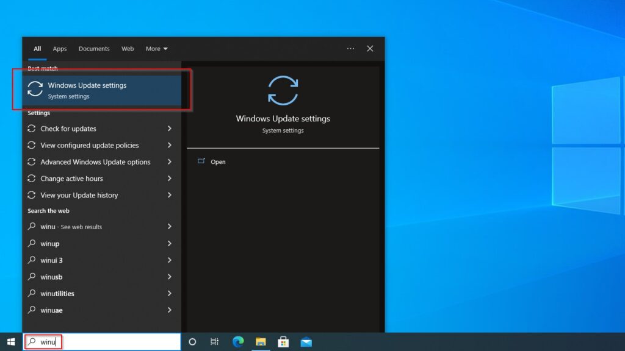The image size is (625, 351).
Task: Open Microsoft Store from the taskbar
Action: [283, 342]
